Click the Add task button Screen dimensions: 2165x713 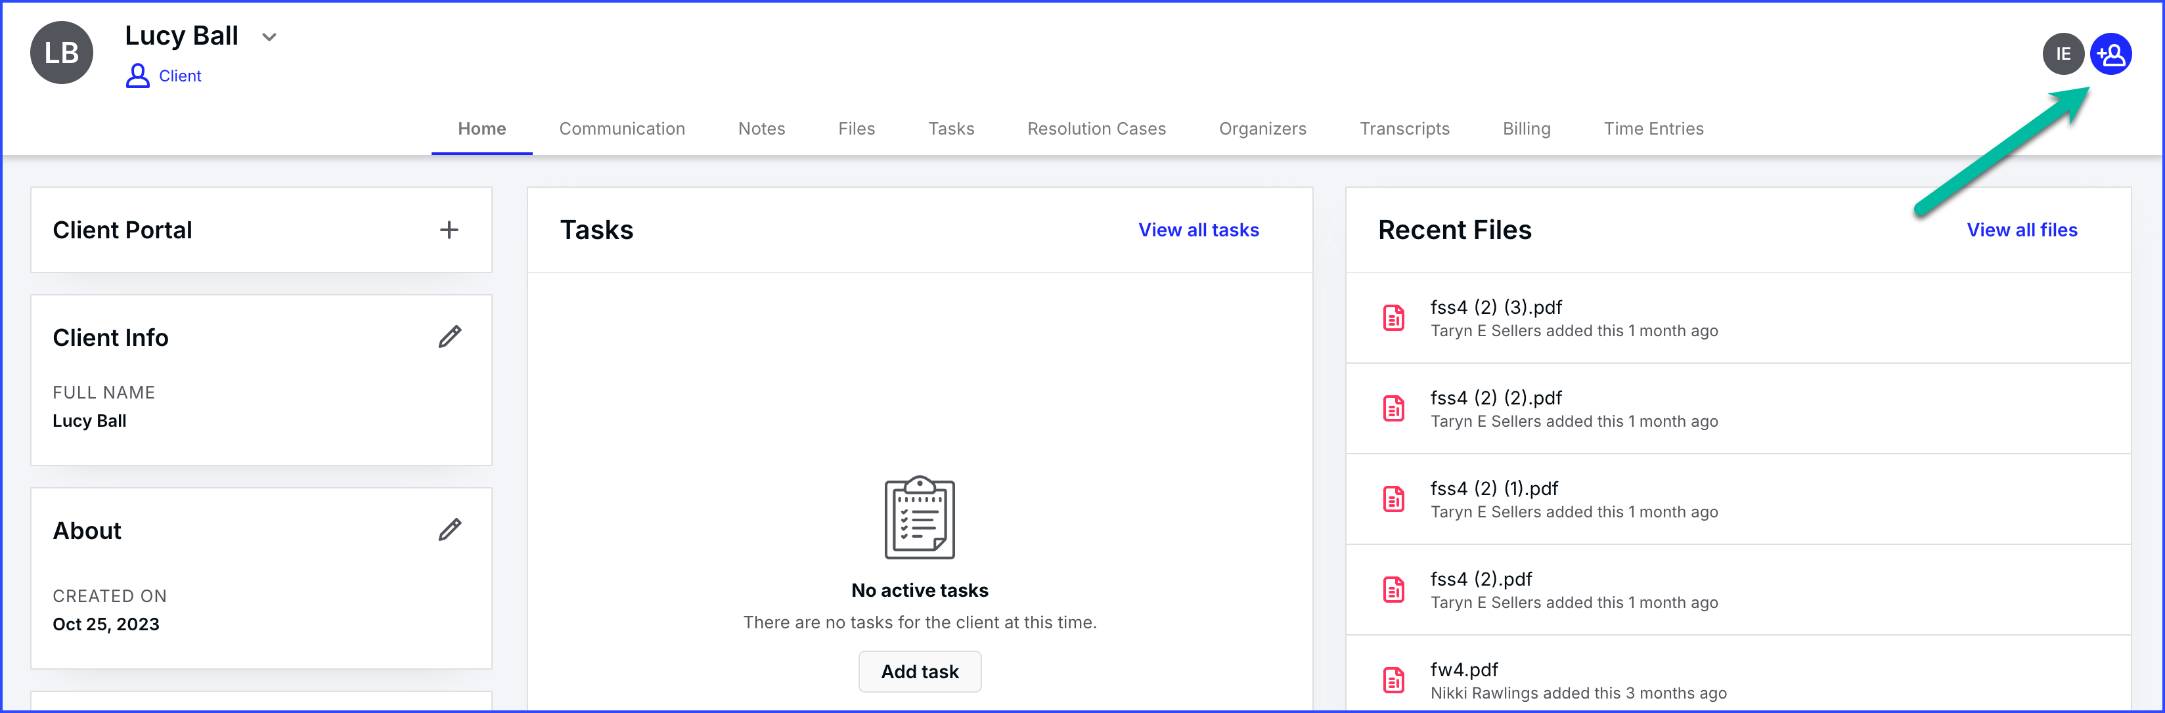[920, 672]
